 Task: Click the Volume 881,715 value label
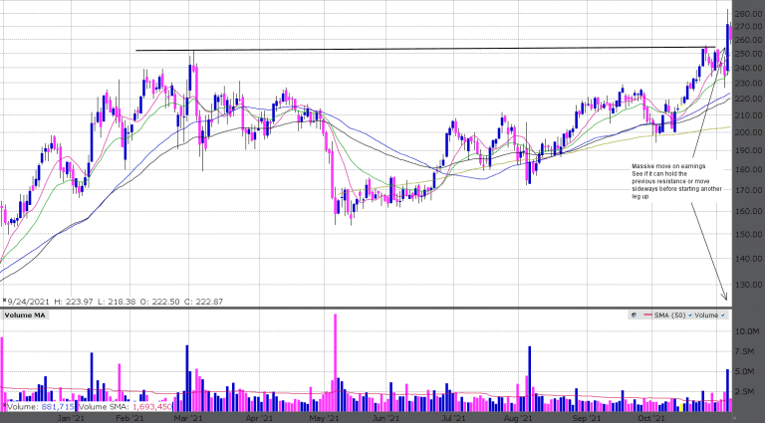coord(38,406)
